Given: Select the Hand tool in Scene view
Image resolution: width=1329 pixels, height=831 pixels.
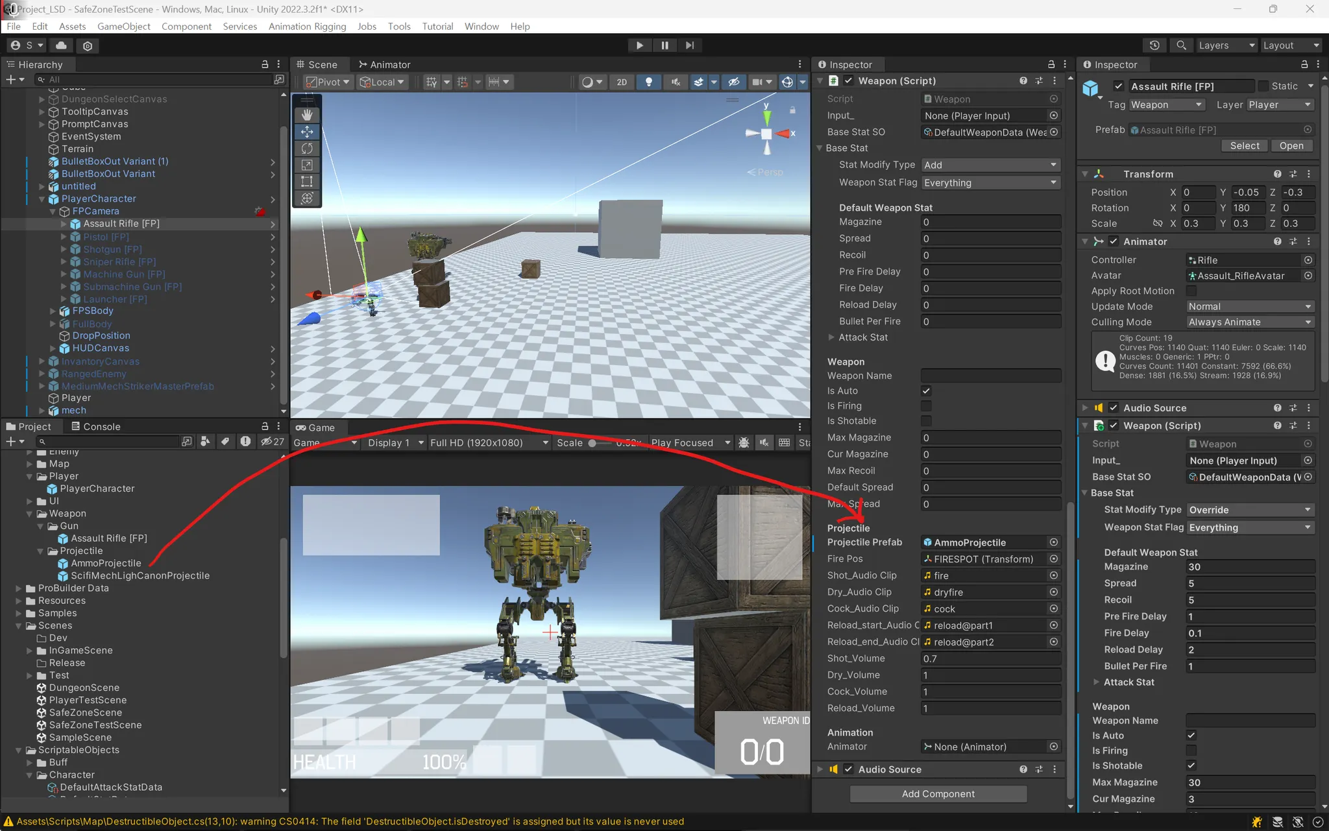Looking at the screenshot, I should coord(307,115).
